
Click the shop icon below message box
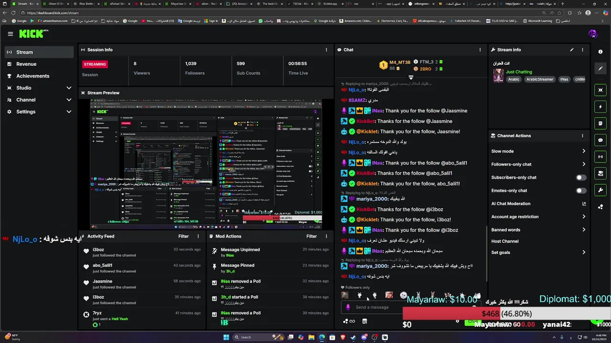[365, 321]
